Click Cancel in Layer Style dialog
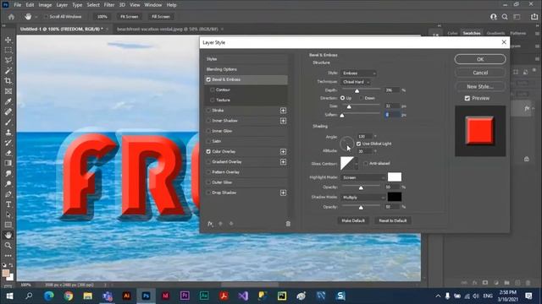This screenshot has height=304, width=542. click(480, 73)
